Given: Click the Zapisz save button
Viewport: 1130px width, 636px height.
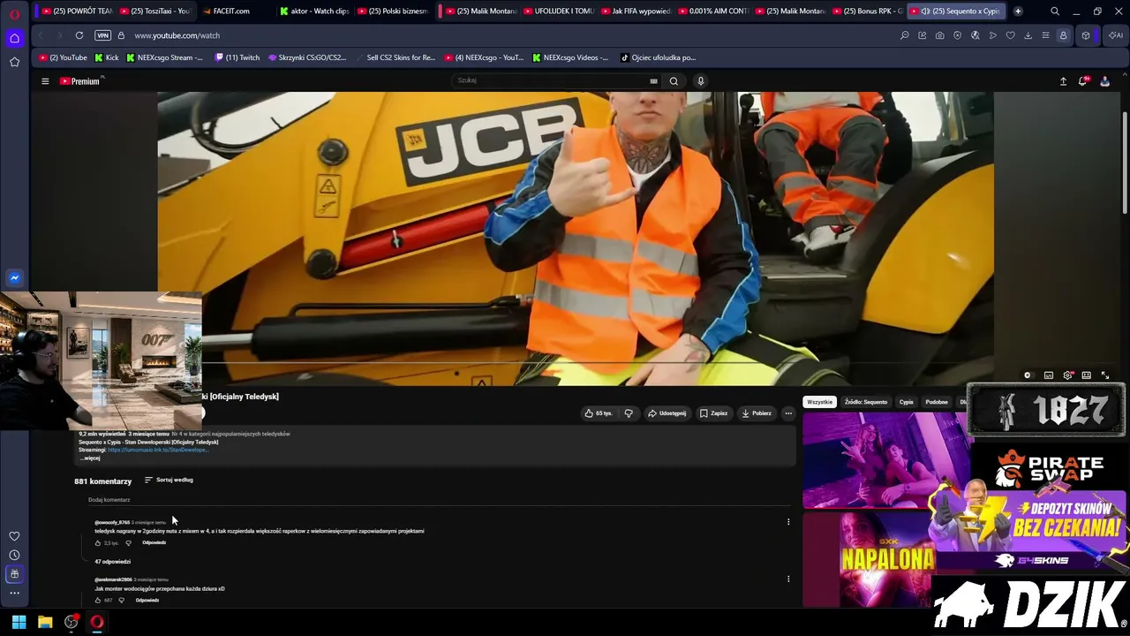Looking at the screenshot, I should click(x=713, y=413).
